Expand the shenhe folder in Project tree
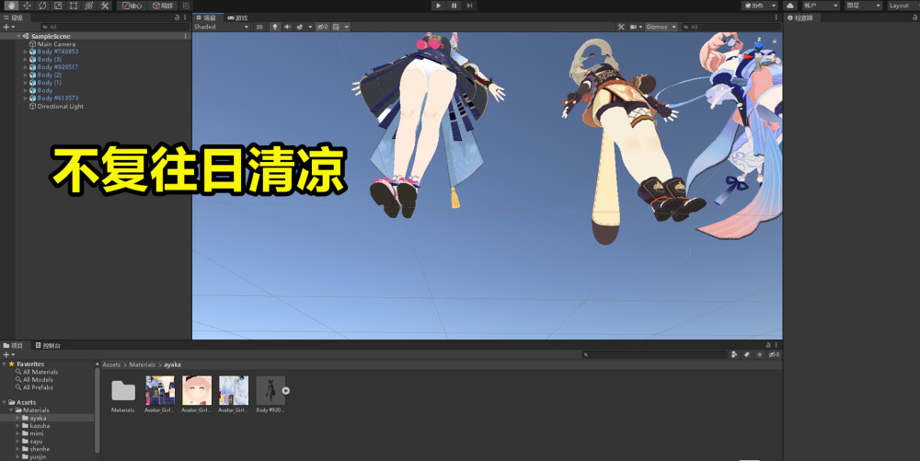Screen dimensions: 920x461 [x=17, y=449]
